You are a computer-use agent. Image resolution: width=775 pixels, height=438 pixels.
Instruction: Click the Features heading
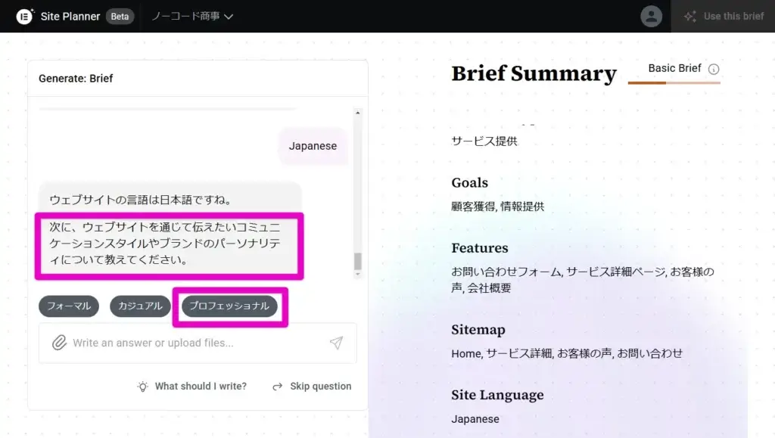479,248
